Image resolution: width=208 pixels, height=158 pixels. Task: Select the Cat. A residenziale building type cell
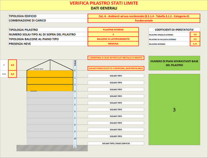pyautogui.click(x=144, y=16)
